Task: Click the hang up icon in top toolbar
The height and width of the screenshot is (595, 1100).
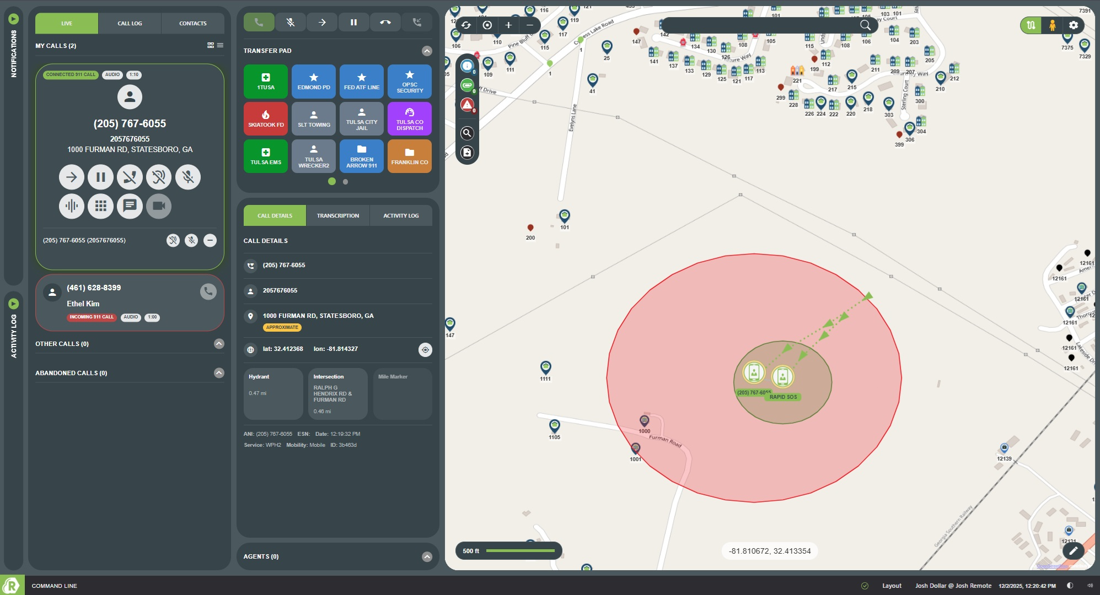Action: [385, 23]
